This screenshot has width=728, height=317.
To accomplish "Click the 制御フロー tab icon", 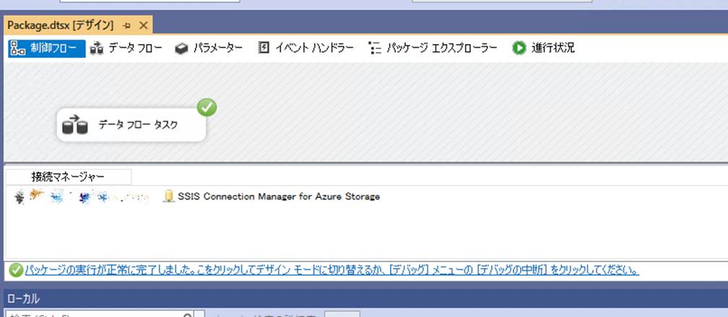I will coord(17,48).
